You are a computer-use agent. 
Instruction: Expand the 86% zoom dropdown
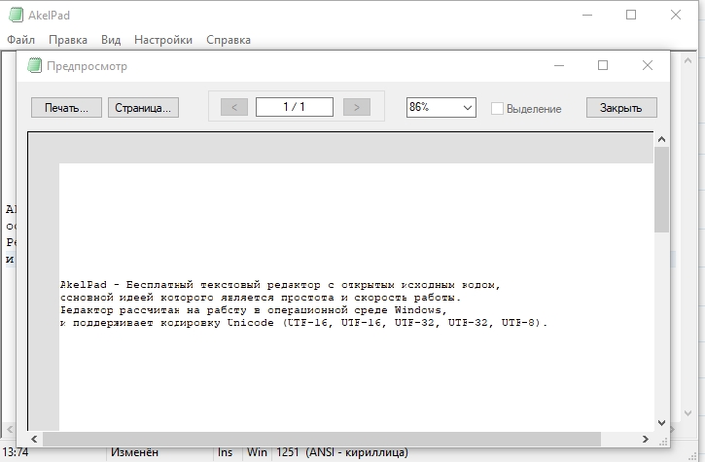467,108
